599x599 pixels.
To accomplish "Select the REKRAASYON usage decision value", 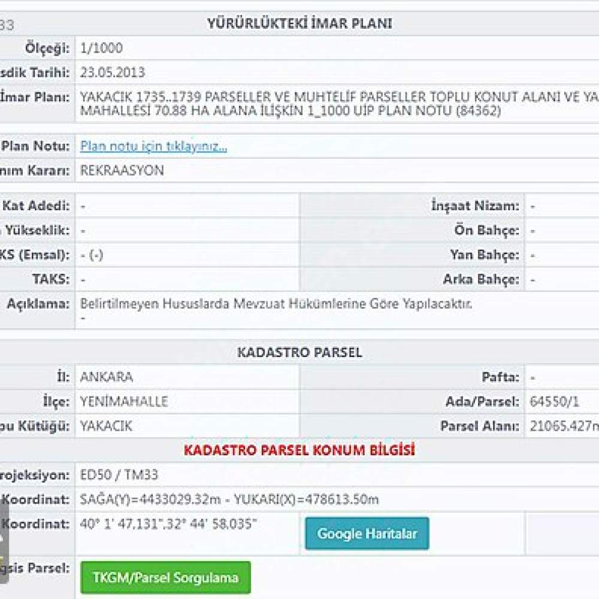I will point(122,170).
